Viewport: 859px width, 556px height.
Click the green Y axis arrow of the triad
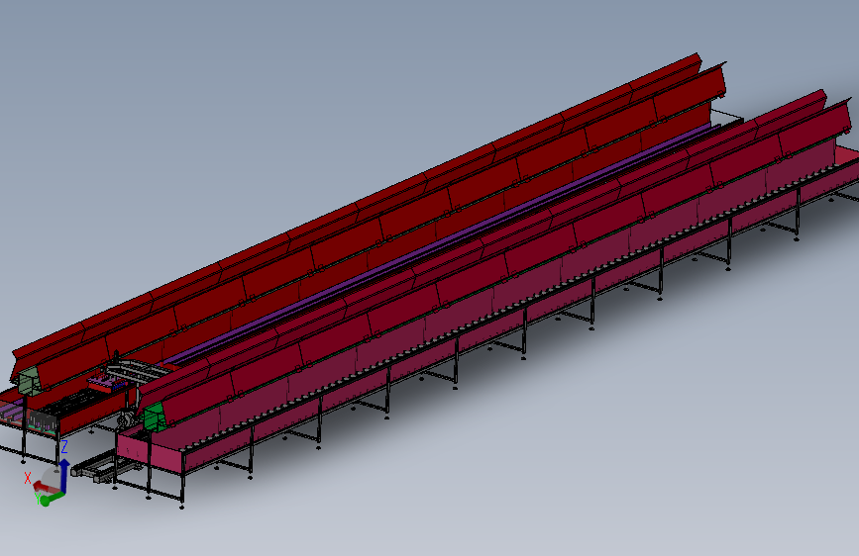coord(53,498)
